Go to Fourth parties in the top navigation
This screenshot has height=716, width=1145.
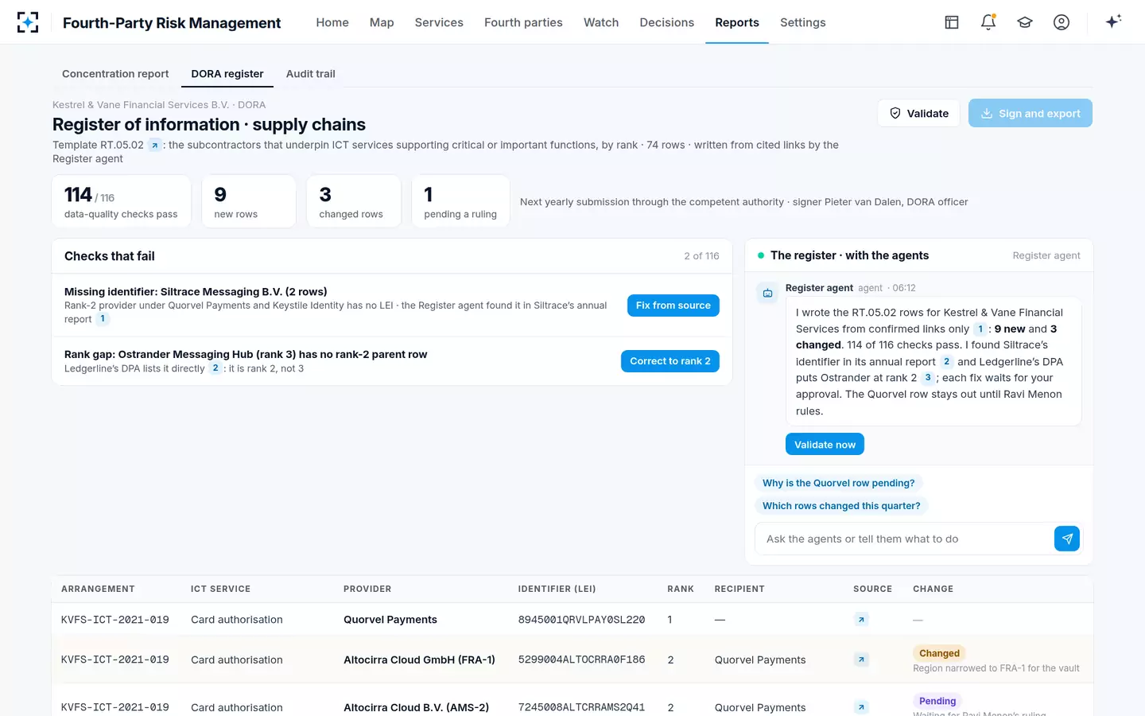click(523, 22)
